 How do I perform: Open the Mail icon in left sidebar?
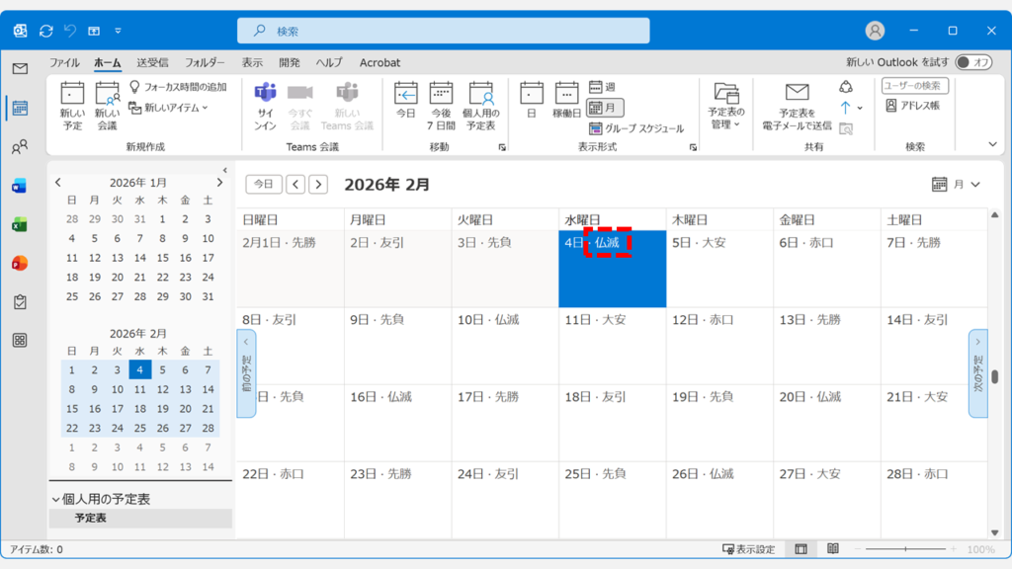(20, 68)
